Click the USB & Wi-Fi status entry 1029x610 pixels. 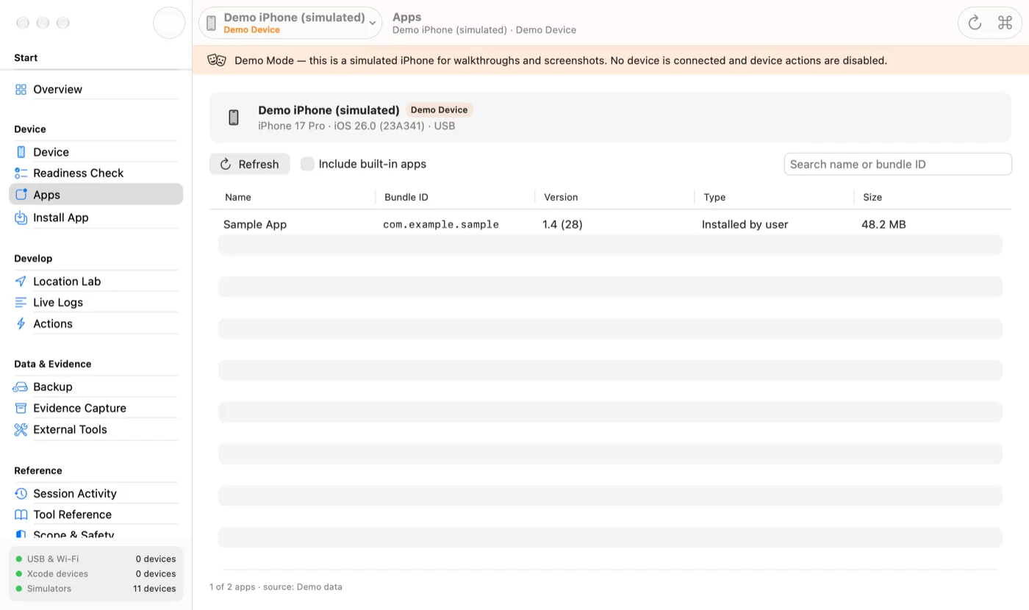click(96, 559)
